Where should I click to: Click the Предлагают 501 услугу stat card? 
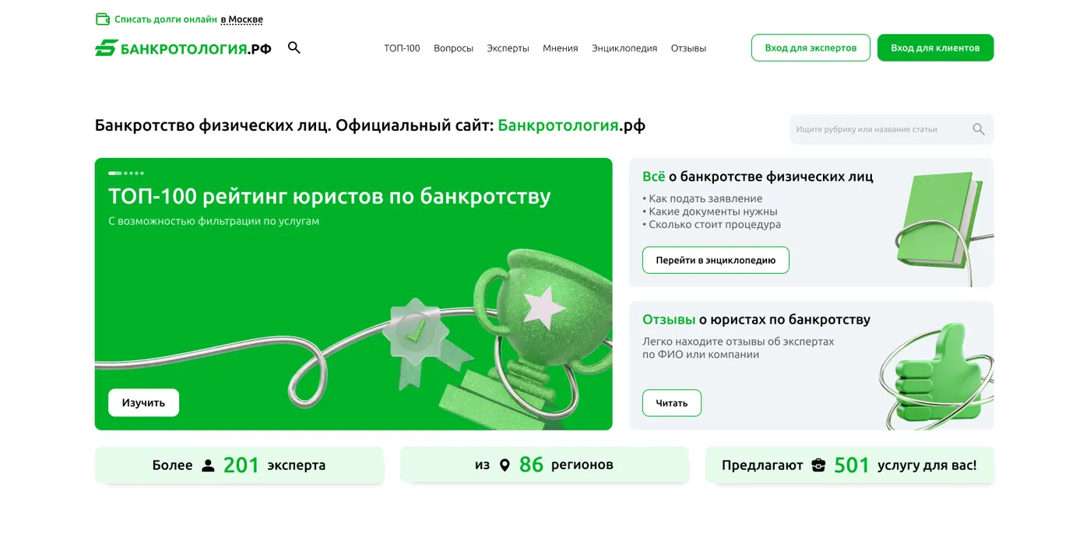(849, 465)
